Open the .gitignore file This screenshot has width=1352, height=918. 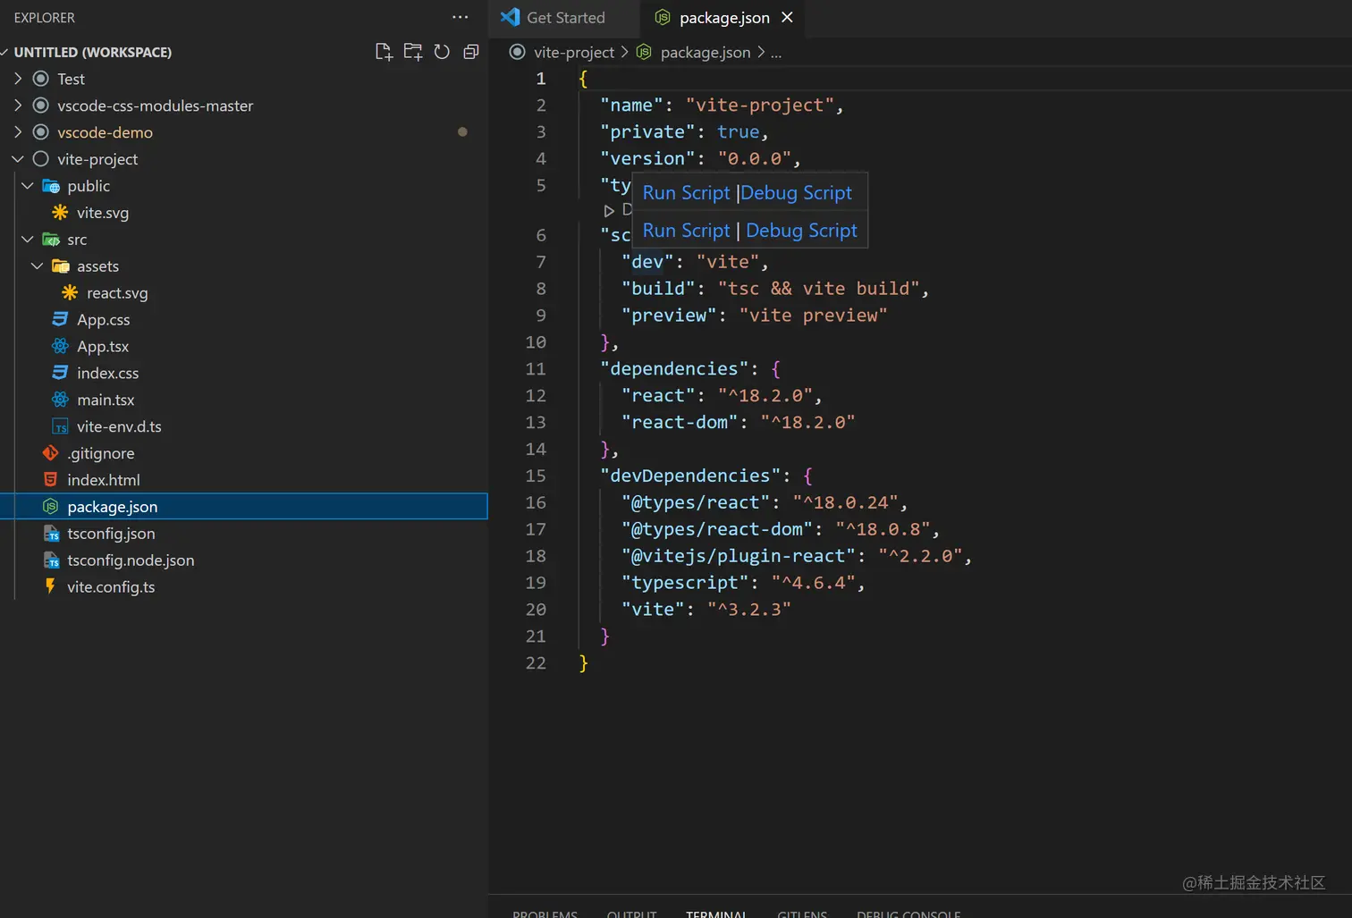pos(100,453)
